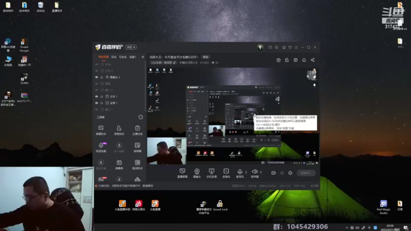
Task: Open the toolbox more options button
Action: (x=140, y=117)
